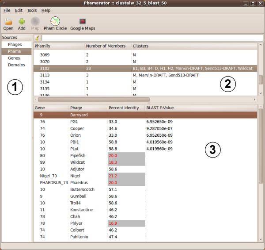Sort by Number of Members column
265x250 pixels.
pos(107,46)
